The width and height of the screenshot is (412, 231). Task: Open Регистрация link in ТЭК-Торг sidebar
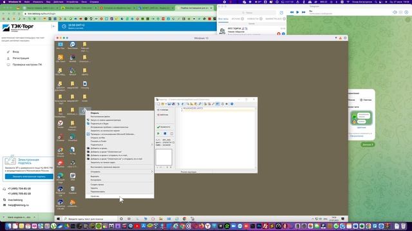tap(21, 58)
